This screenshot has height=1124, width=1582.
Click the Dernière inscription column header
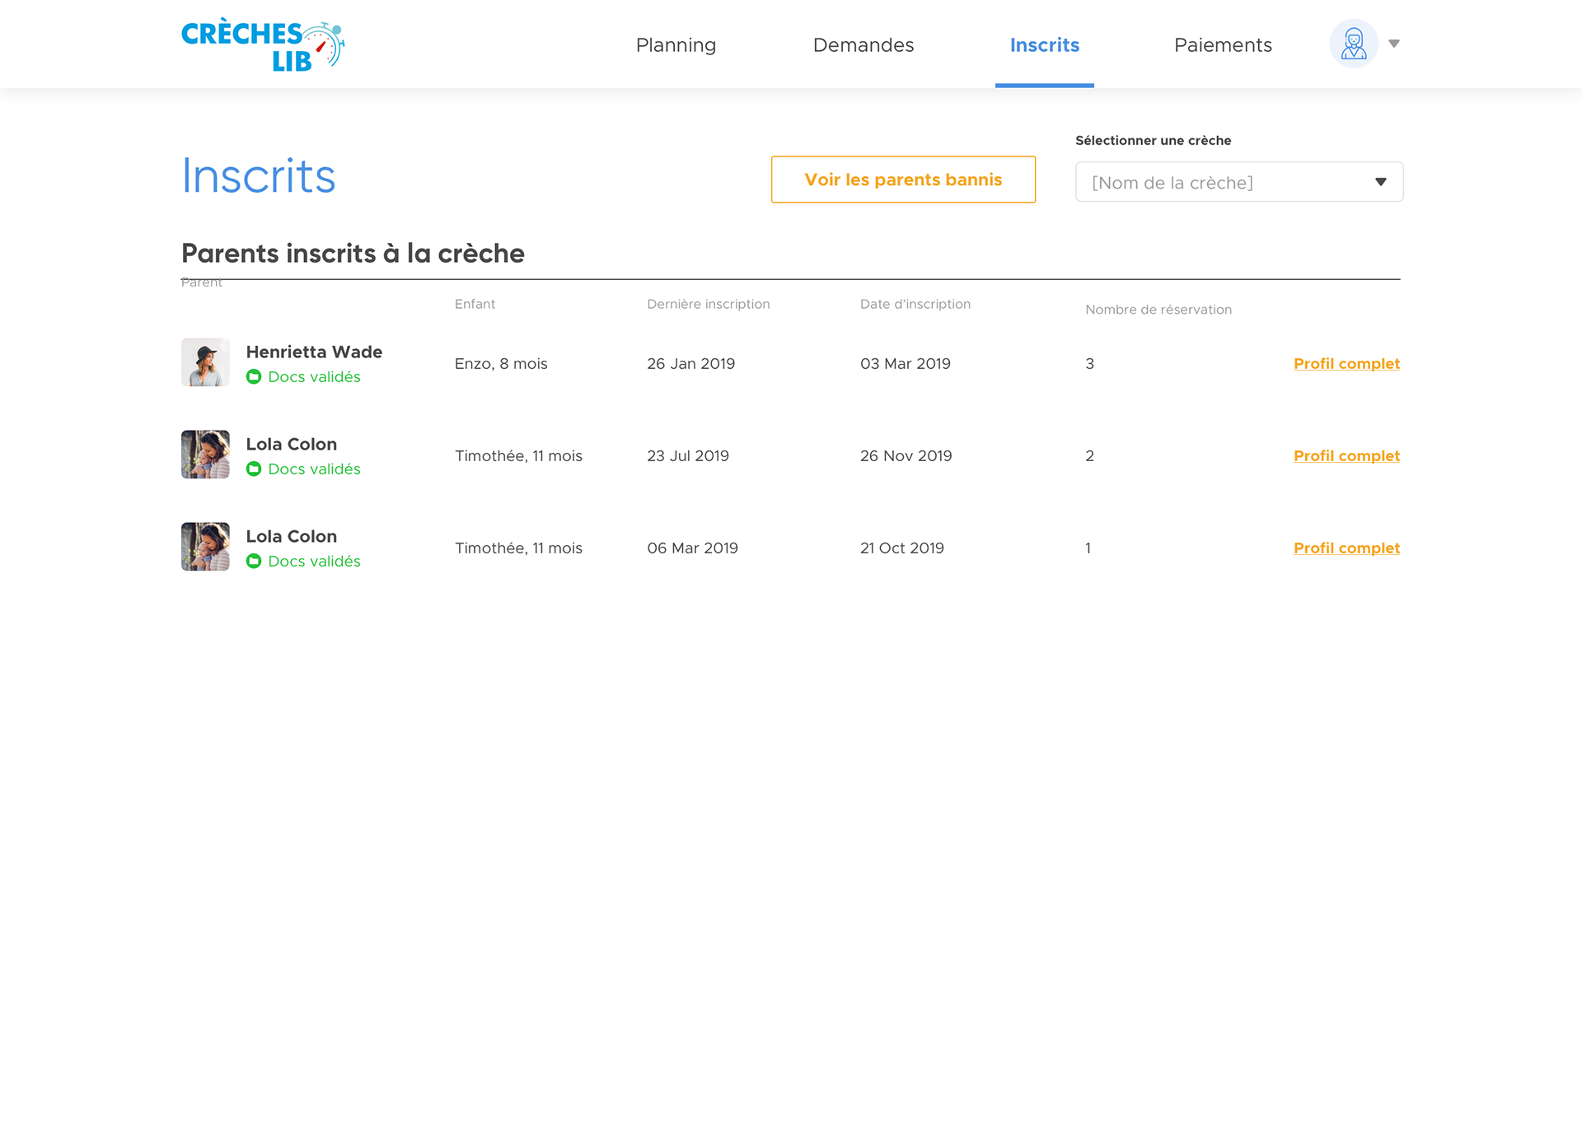pyautogui.click(x=709, y=304)
